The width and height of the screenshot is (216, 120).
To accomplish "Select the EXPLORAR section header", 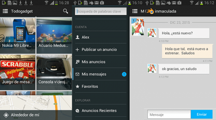I will tap(83, 100).
